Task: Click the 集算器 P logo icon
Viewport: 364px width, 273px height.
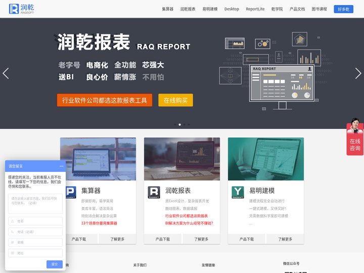Action: pos(71,192)
